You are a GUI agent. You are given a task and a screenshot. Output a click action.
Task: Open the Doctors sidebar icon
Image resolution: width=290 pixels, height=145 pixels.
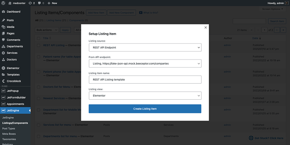coord(3,60)
